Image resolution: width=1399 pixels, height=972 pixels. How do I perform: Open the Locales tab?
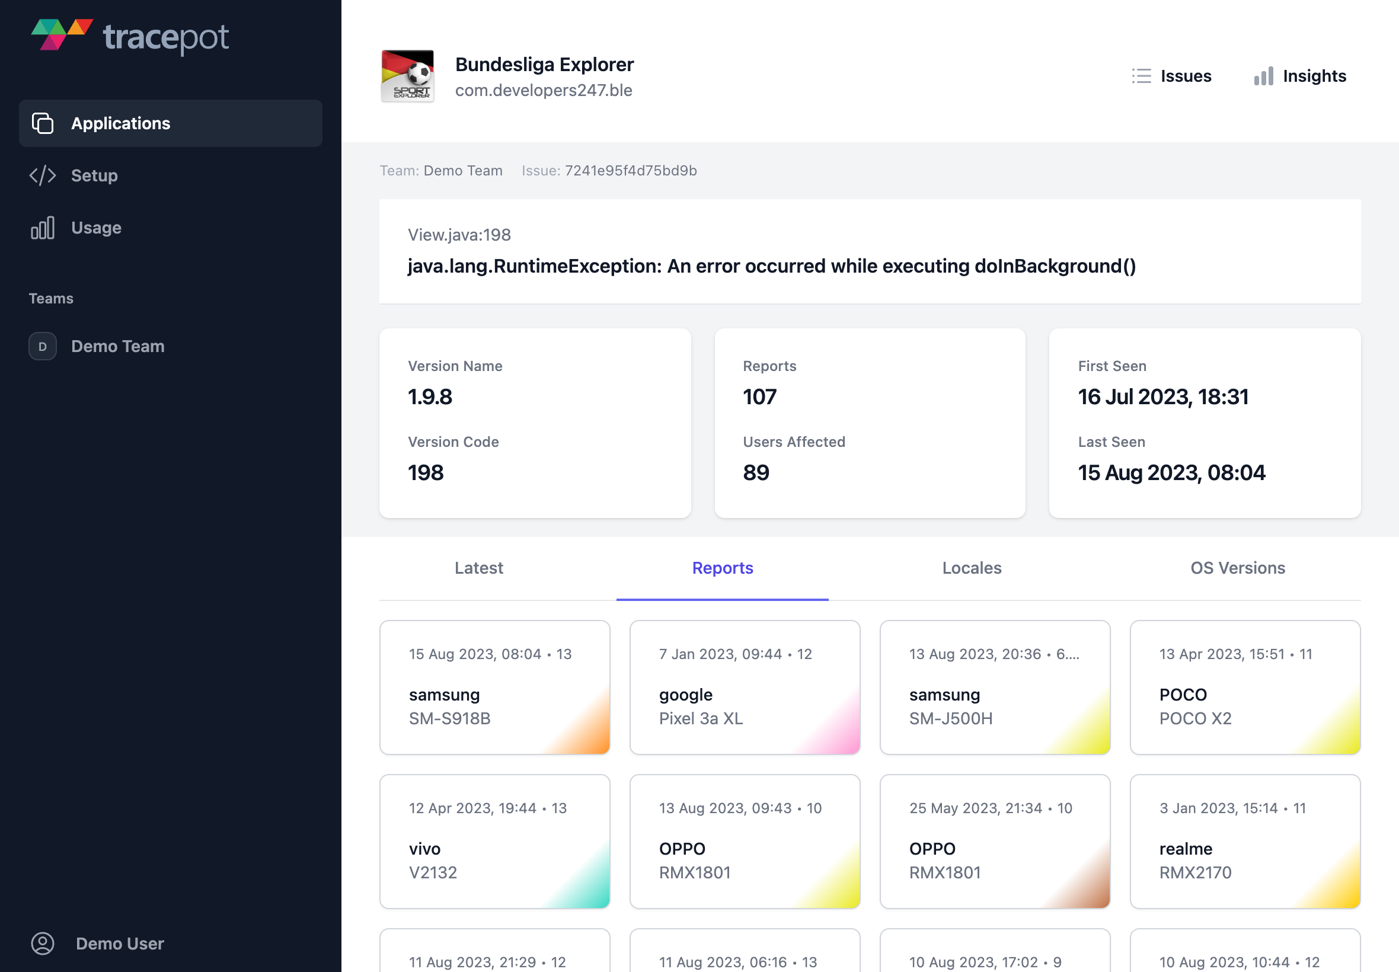pyautogui.click(x=971, y=568)
